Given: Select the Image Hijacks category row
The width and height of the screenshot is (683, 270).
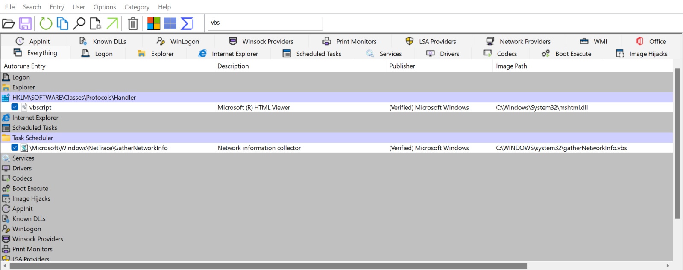Looking at the screenshot, I should point(337,198).
